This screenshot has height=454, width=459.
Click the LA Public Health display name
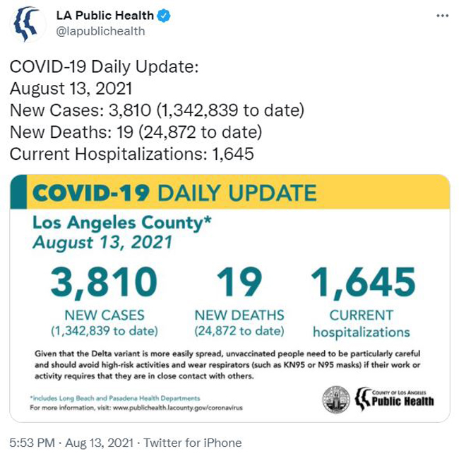[x=105, y=16]
